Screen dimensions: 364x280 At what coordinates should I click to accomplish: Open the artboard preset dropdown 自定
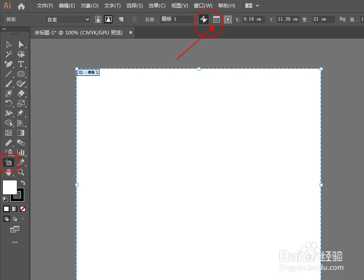point(67,19)
